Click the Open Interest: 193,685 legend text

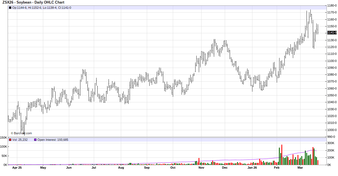pyautogui.click(x=53, y=140)
